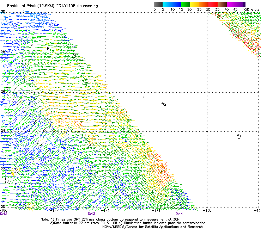Select the magenta 40–45 knots legend segment
The height and width of the screenshot is (229, 261).
(x=231, y=4)
